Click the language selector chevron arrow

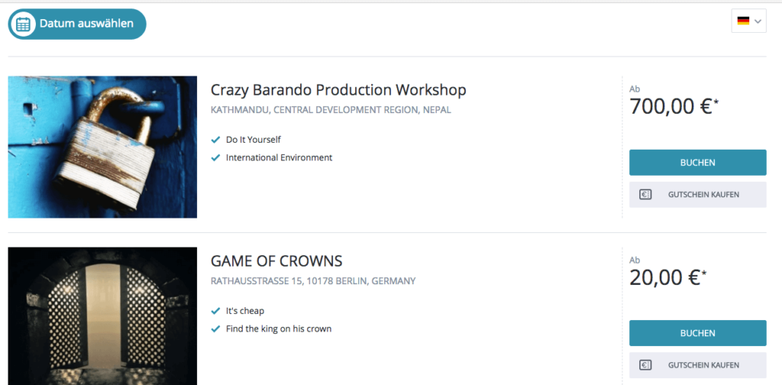(758, 22)
